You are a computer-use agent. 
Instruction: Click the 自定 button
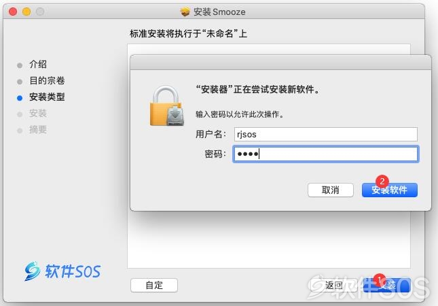(x=154, y=286)
